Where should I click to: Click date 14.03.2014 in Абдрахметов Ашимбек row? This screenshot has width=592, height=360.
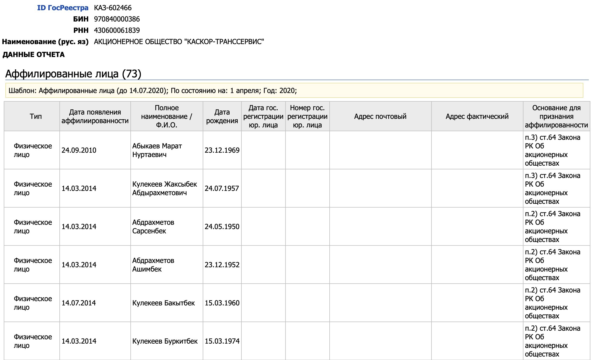coord(79,265)
